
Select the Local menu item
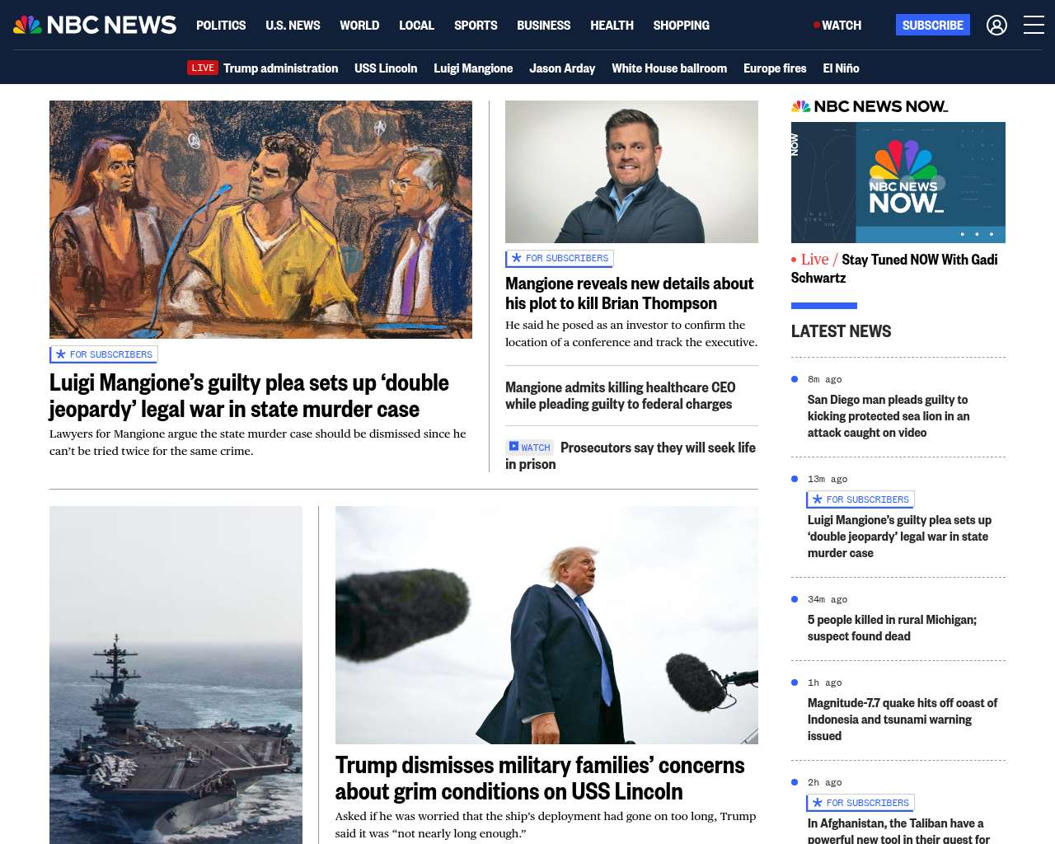coord(416,26)
